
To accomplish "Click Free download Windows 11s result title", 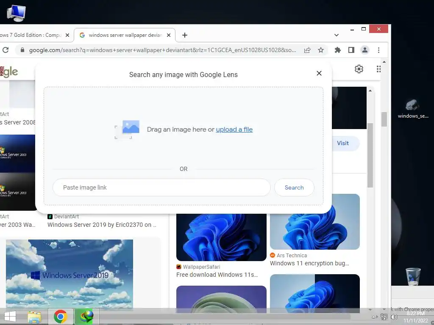I will tap(217, 275).
